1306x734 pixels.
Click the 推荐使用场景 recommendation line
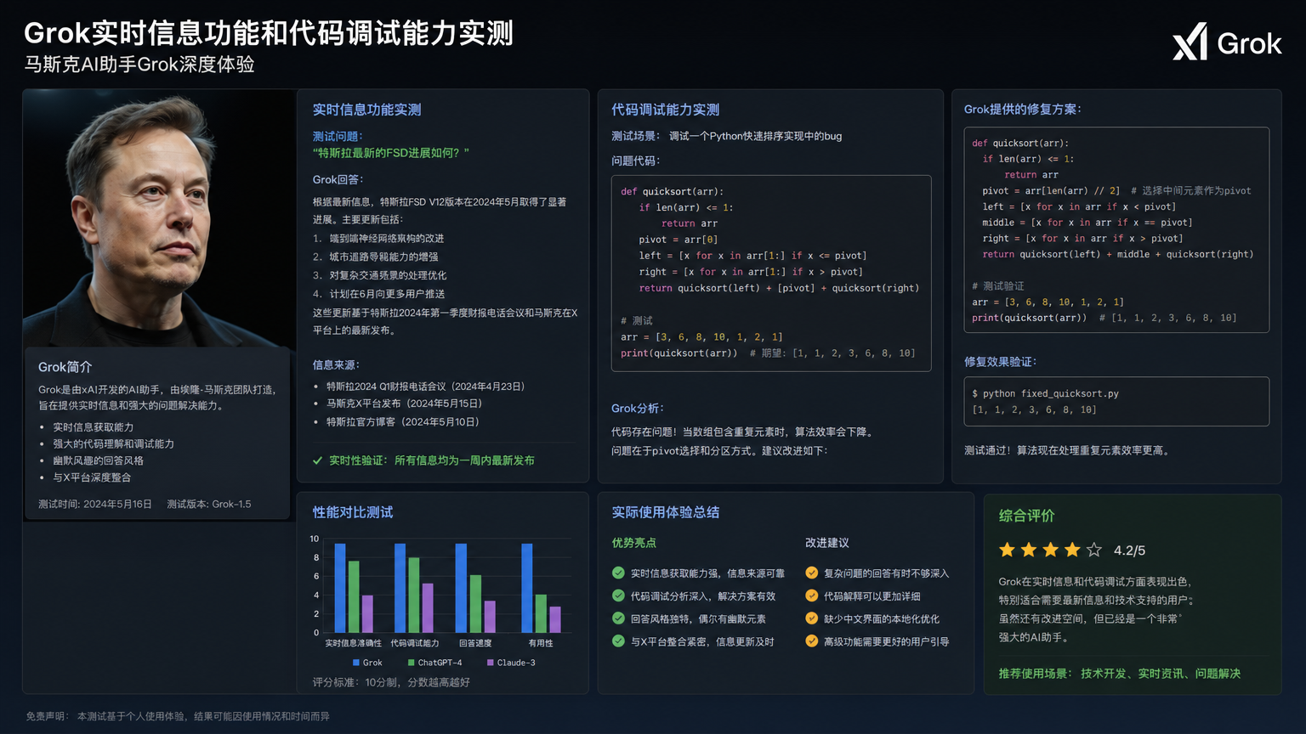(x=1119, y=674)
